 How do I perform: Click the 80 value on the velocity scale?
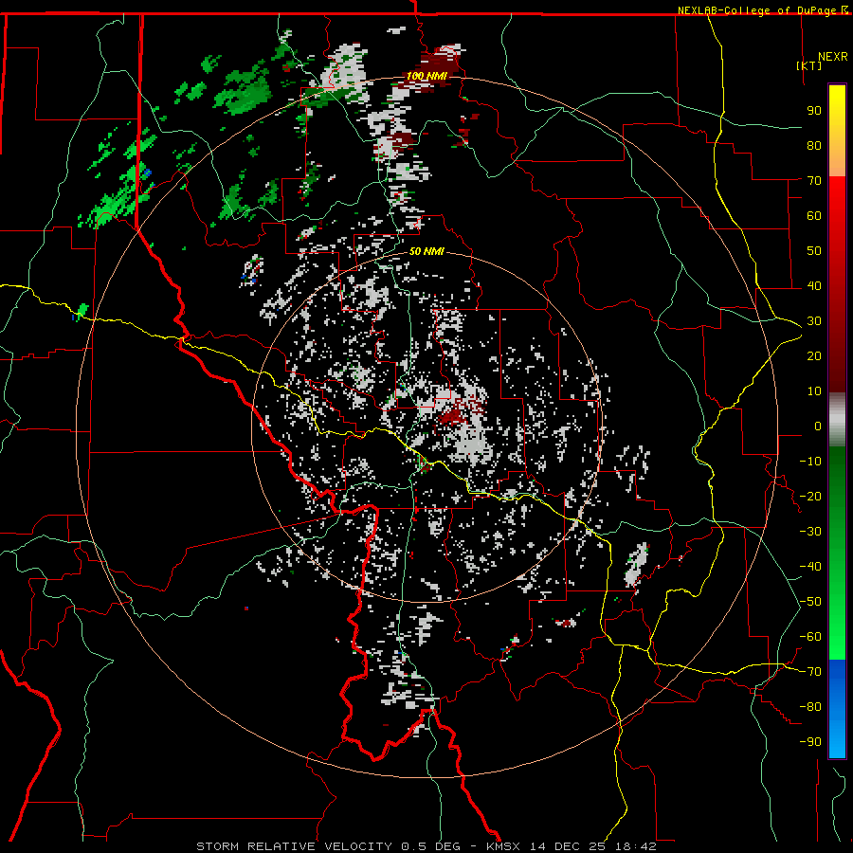pos(814,145)
